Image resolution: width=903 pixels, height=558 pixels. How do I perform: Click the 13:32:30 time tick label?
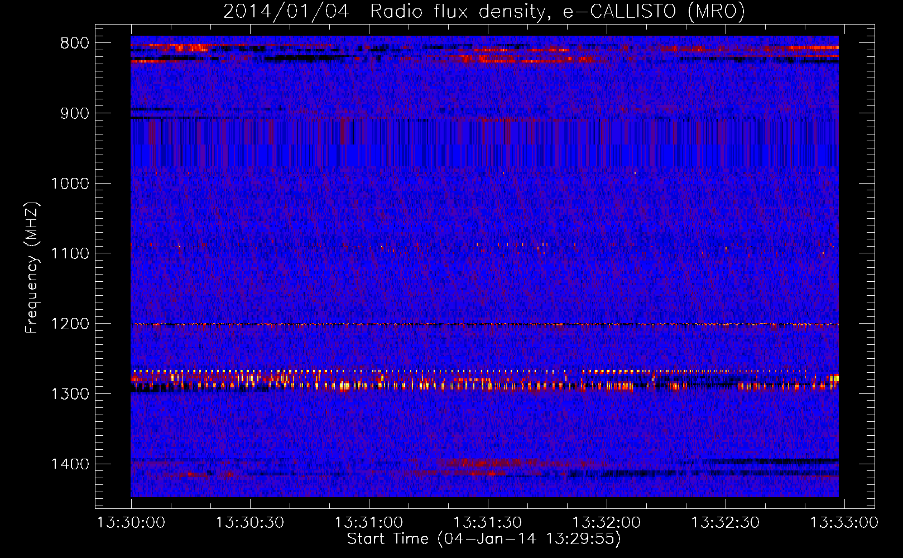[726, 523]
